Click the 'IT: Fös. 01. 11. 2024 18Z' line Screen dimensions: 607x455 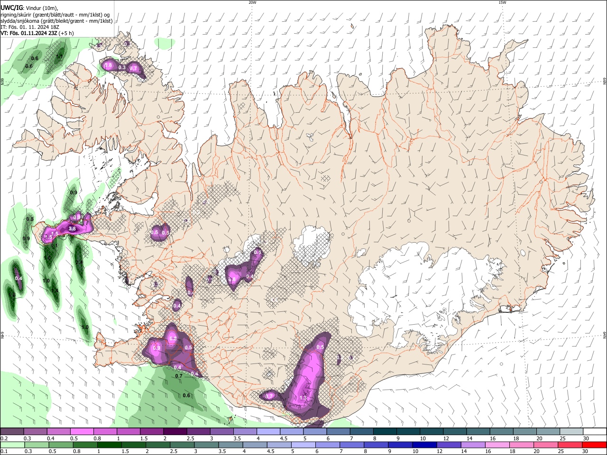coord(30,27)
